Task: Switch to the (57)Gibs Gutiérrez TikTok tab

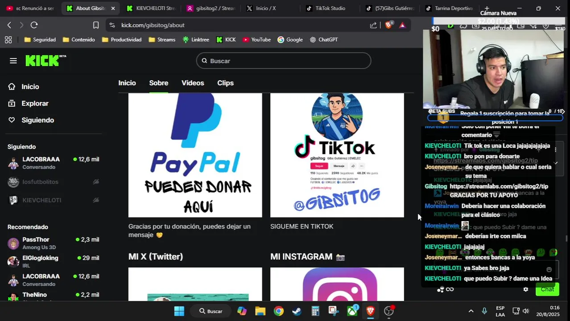Action: (x=391, y=8)
